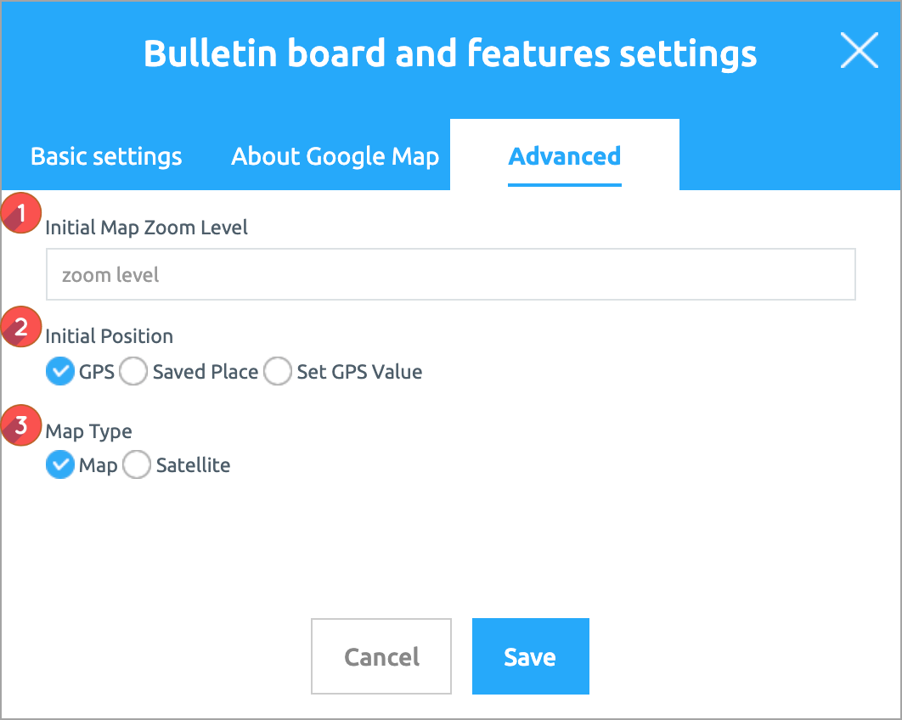The height and width of the screenshot is (720, 902).
Task: Click the red number 3 marker badge
Action: pos(21,422)
